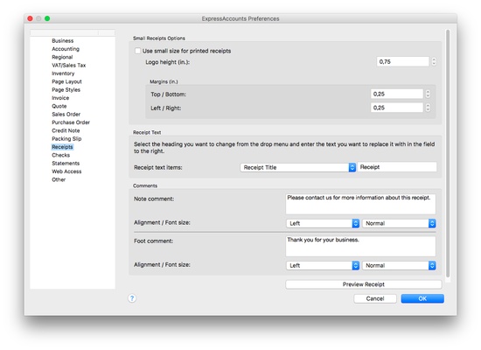Select Credit Note in sidebar
The height and width of the screenshot is (350, 481).
(66, 130)
